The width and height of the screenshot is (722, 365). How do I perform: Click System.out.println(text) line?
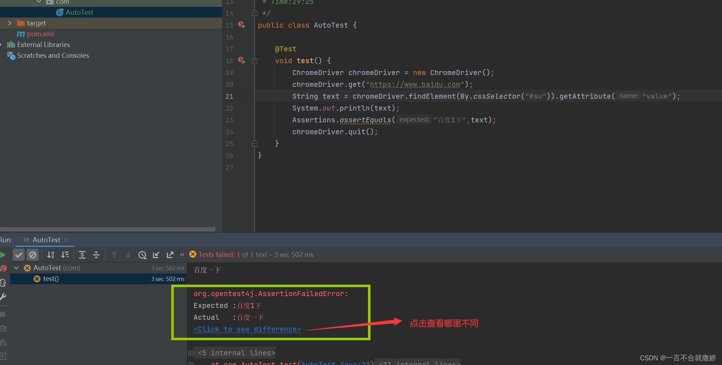(x=346, y=108)
